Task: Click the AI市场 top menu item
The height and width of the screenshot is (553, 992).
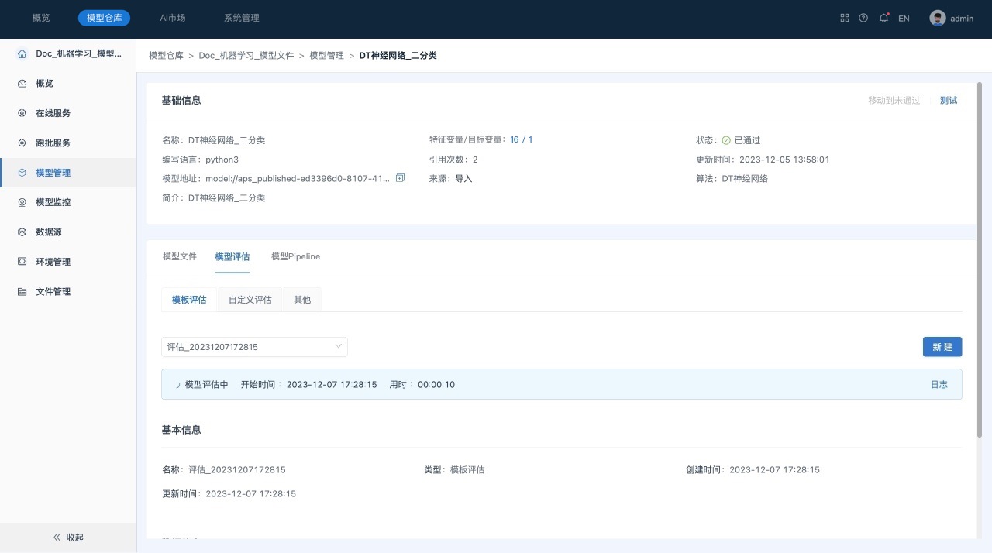Action: [x=173, y=18]
